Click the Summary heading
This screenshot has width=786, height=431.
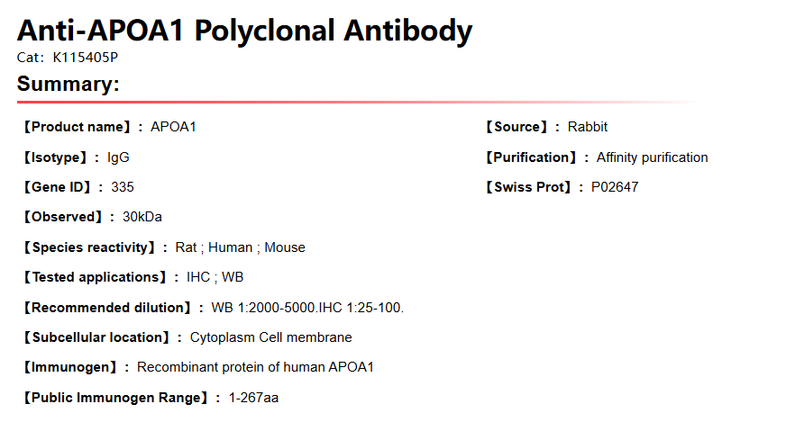[x=69, y=85]
